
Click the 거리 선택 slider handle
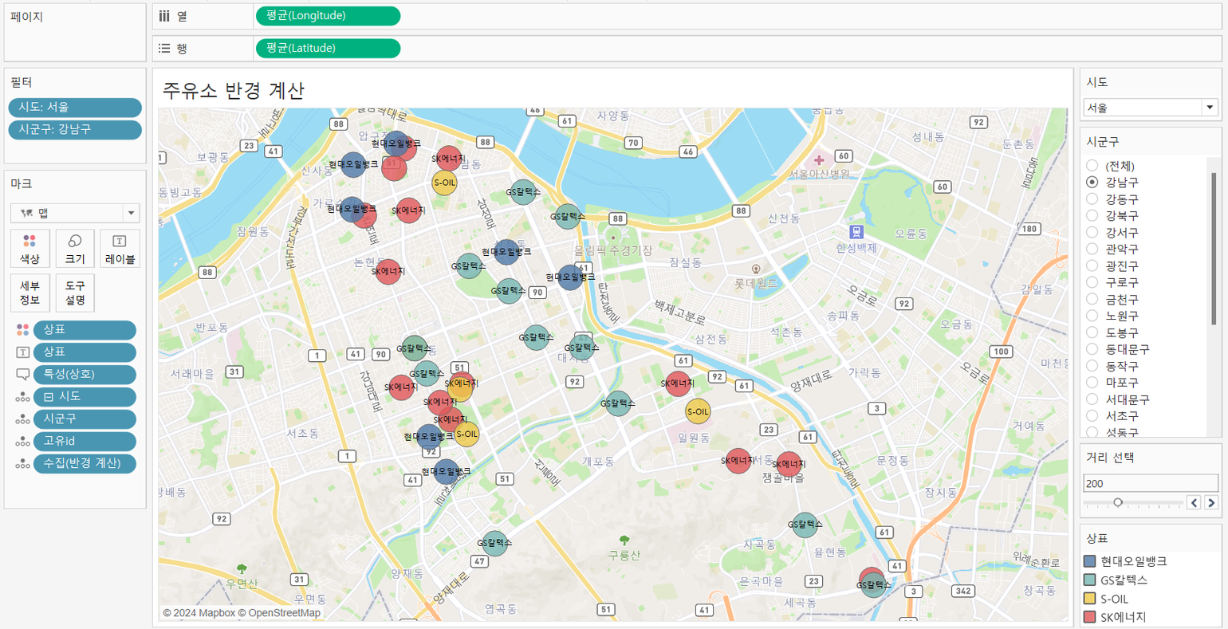pos(1118,502)
